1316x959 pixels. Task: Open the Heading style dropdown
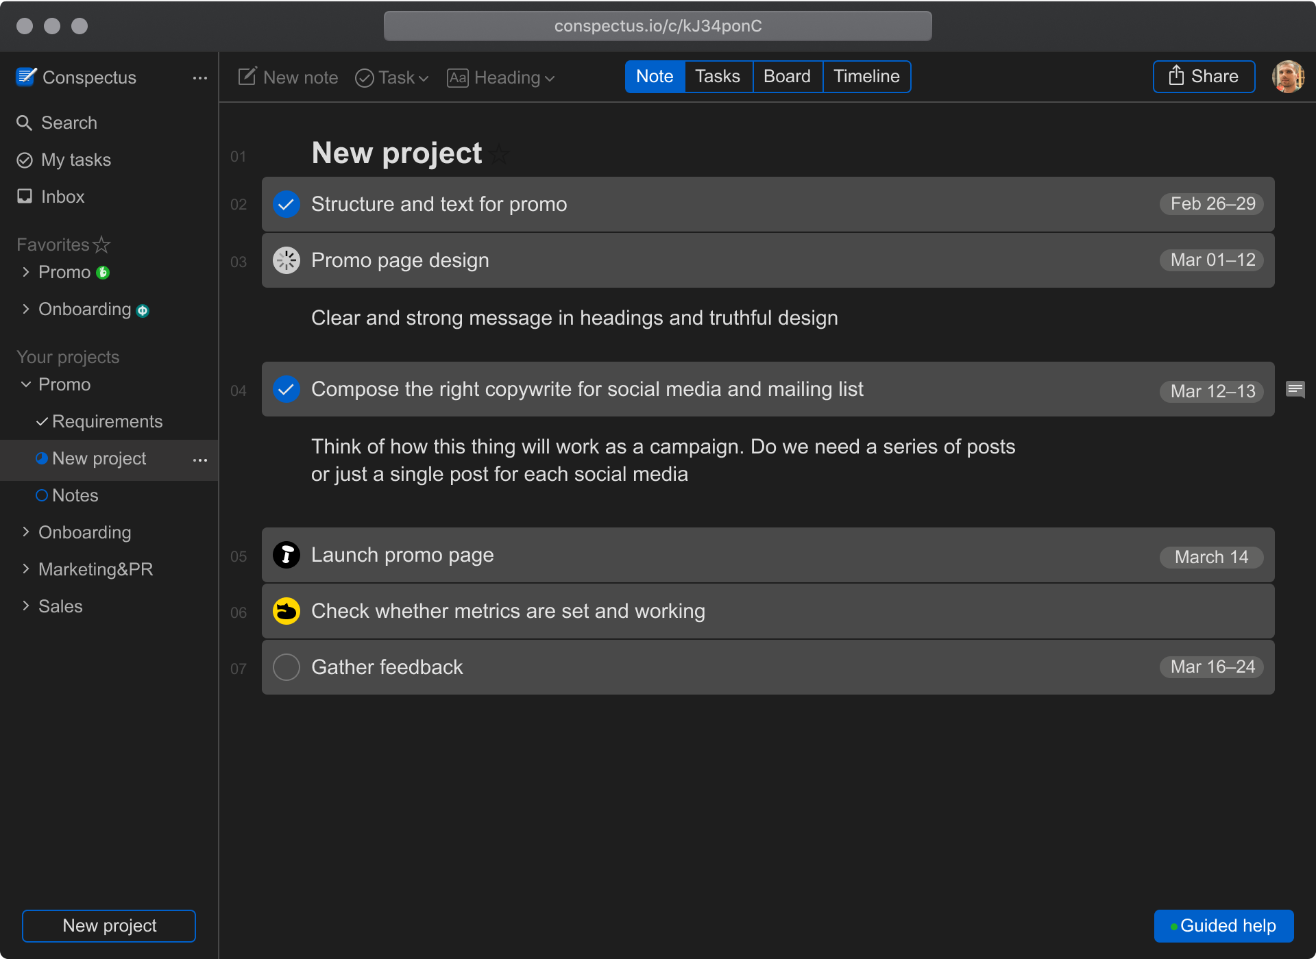pyautogui.click(x=501, y=77)
